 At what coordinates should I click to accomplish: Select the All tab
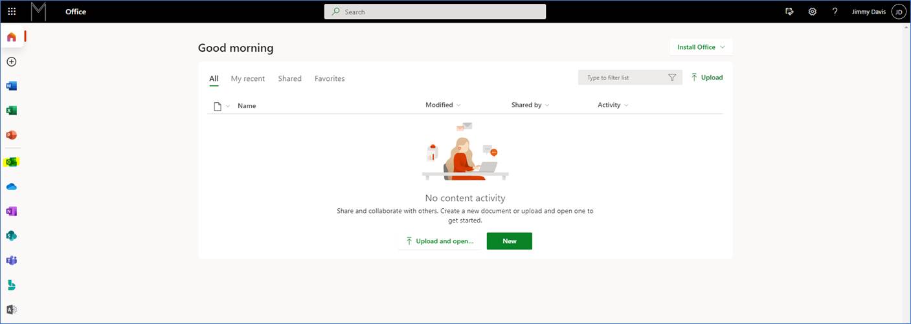click(214, 79)
